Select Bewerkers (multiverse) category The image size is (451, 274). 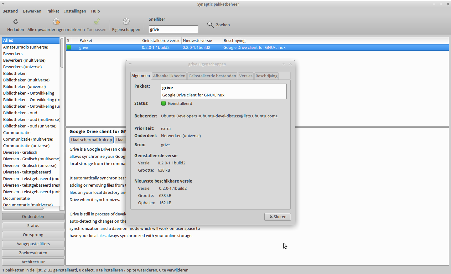31,60
